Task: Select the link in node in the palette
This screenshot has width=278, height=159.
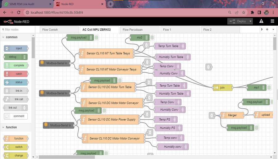Action: [x=16, y=91]
